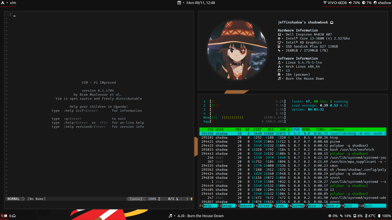Click the music icon beside Burn the House Down
The image size is (392, 220).
coord(279,78)
